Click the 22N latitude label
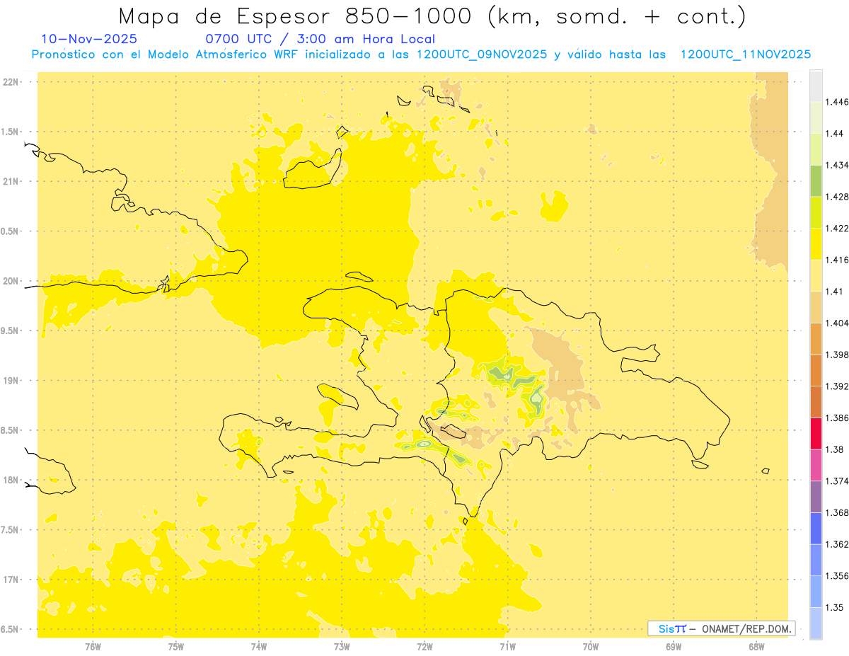This screenshot has width=849, height=656. (11, 82)
